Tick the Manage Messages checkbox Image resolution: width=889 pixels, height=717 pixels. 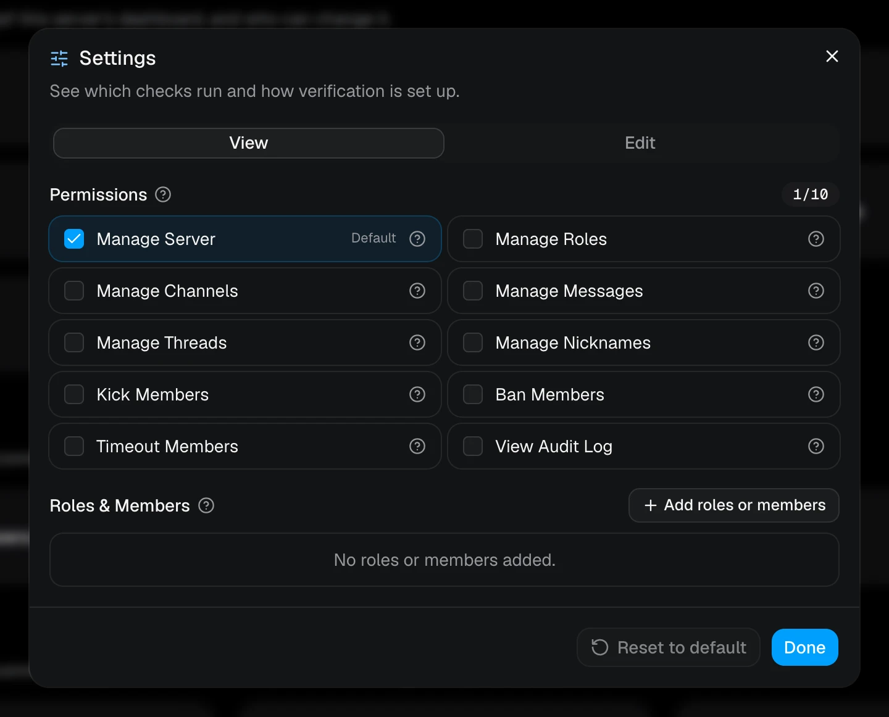[473, 291]
